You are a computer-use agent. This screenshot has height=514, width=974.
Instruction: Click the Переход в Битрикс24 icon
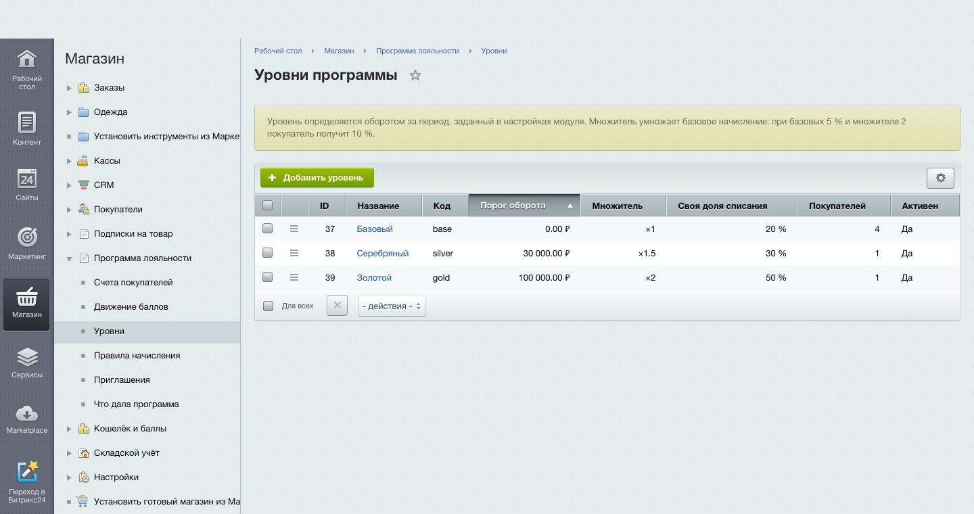pos(27,471)
